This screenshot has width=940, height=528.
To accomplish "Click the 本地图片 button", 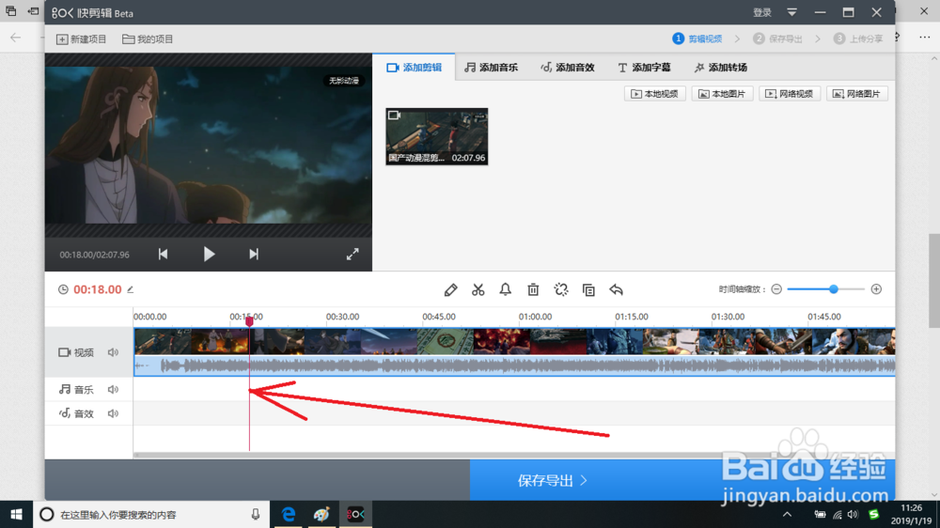I will point(722,94).
